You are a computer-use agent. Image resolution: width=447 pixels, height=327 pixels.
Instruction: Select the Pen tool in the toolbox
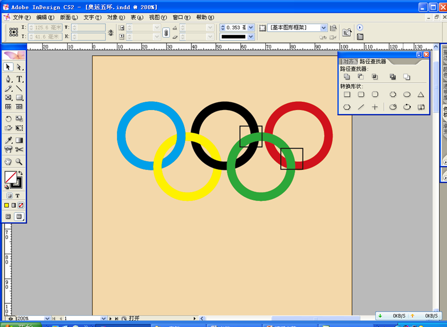(8, 79)
